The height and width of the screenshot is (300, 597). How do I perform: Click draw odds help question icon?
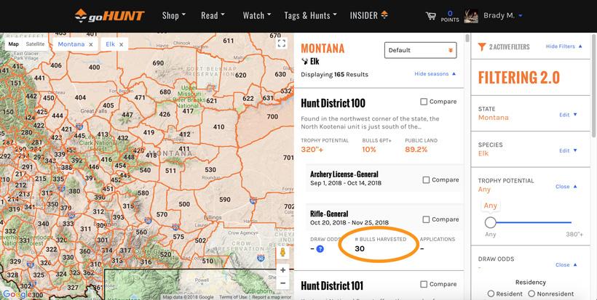coord(320,248)
